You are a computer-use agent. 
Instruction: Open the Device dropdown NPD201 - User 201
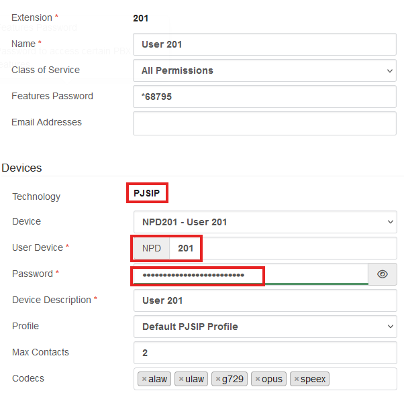click(x=265, y=222)
